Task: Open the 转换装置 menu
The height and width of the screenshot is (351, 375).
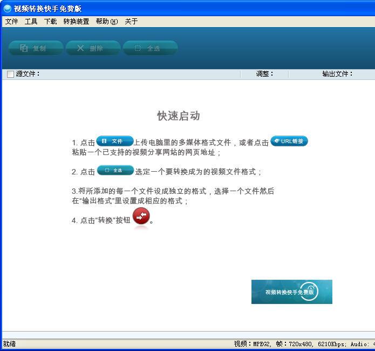Action: click(x=76, y=22)
